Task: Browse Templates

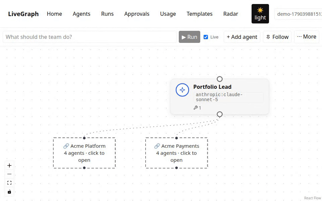Action: (200, 14)
